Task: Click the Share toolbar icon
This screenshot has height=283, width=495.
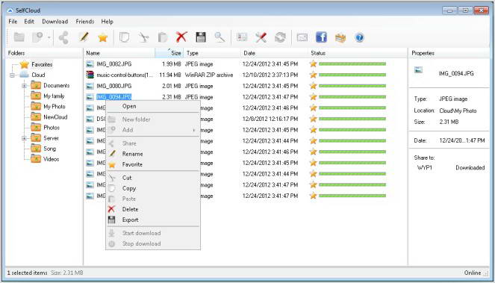Action: tap(63, 37)
